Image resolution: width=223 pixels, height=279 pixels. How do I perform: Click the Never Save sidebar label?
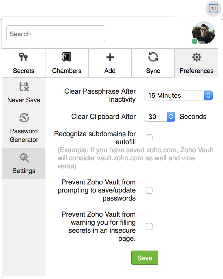(x=24, y=100)
